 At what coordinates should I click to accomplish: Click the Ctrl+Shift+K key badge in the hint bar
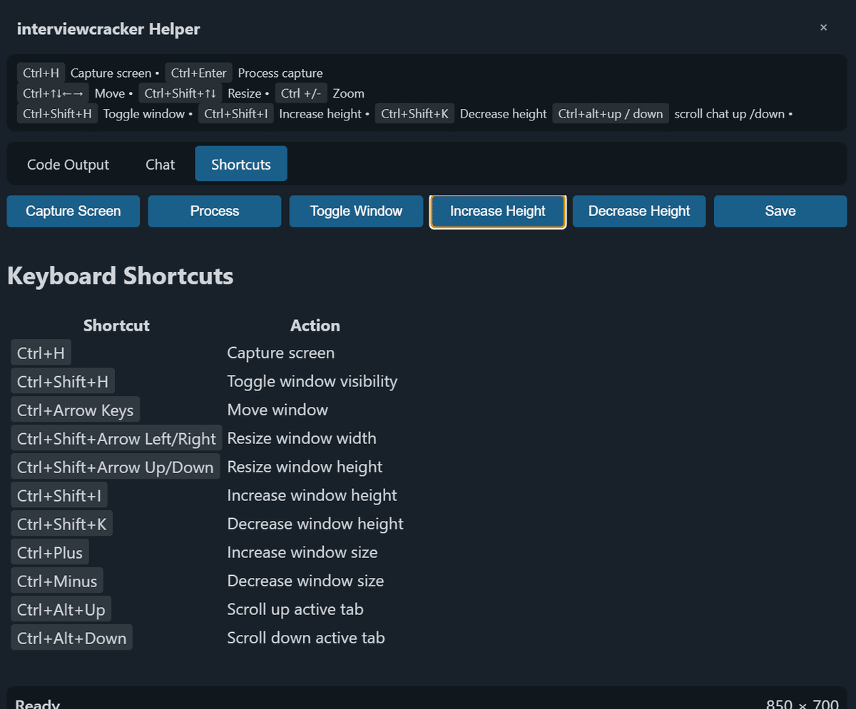(415, 114)
